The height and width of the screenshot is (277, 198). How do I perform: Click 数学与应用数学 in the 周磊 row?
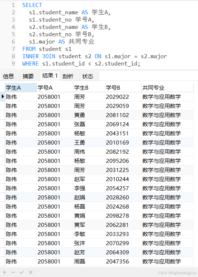click(x=168, y=262)
